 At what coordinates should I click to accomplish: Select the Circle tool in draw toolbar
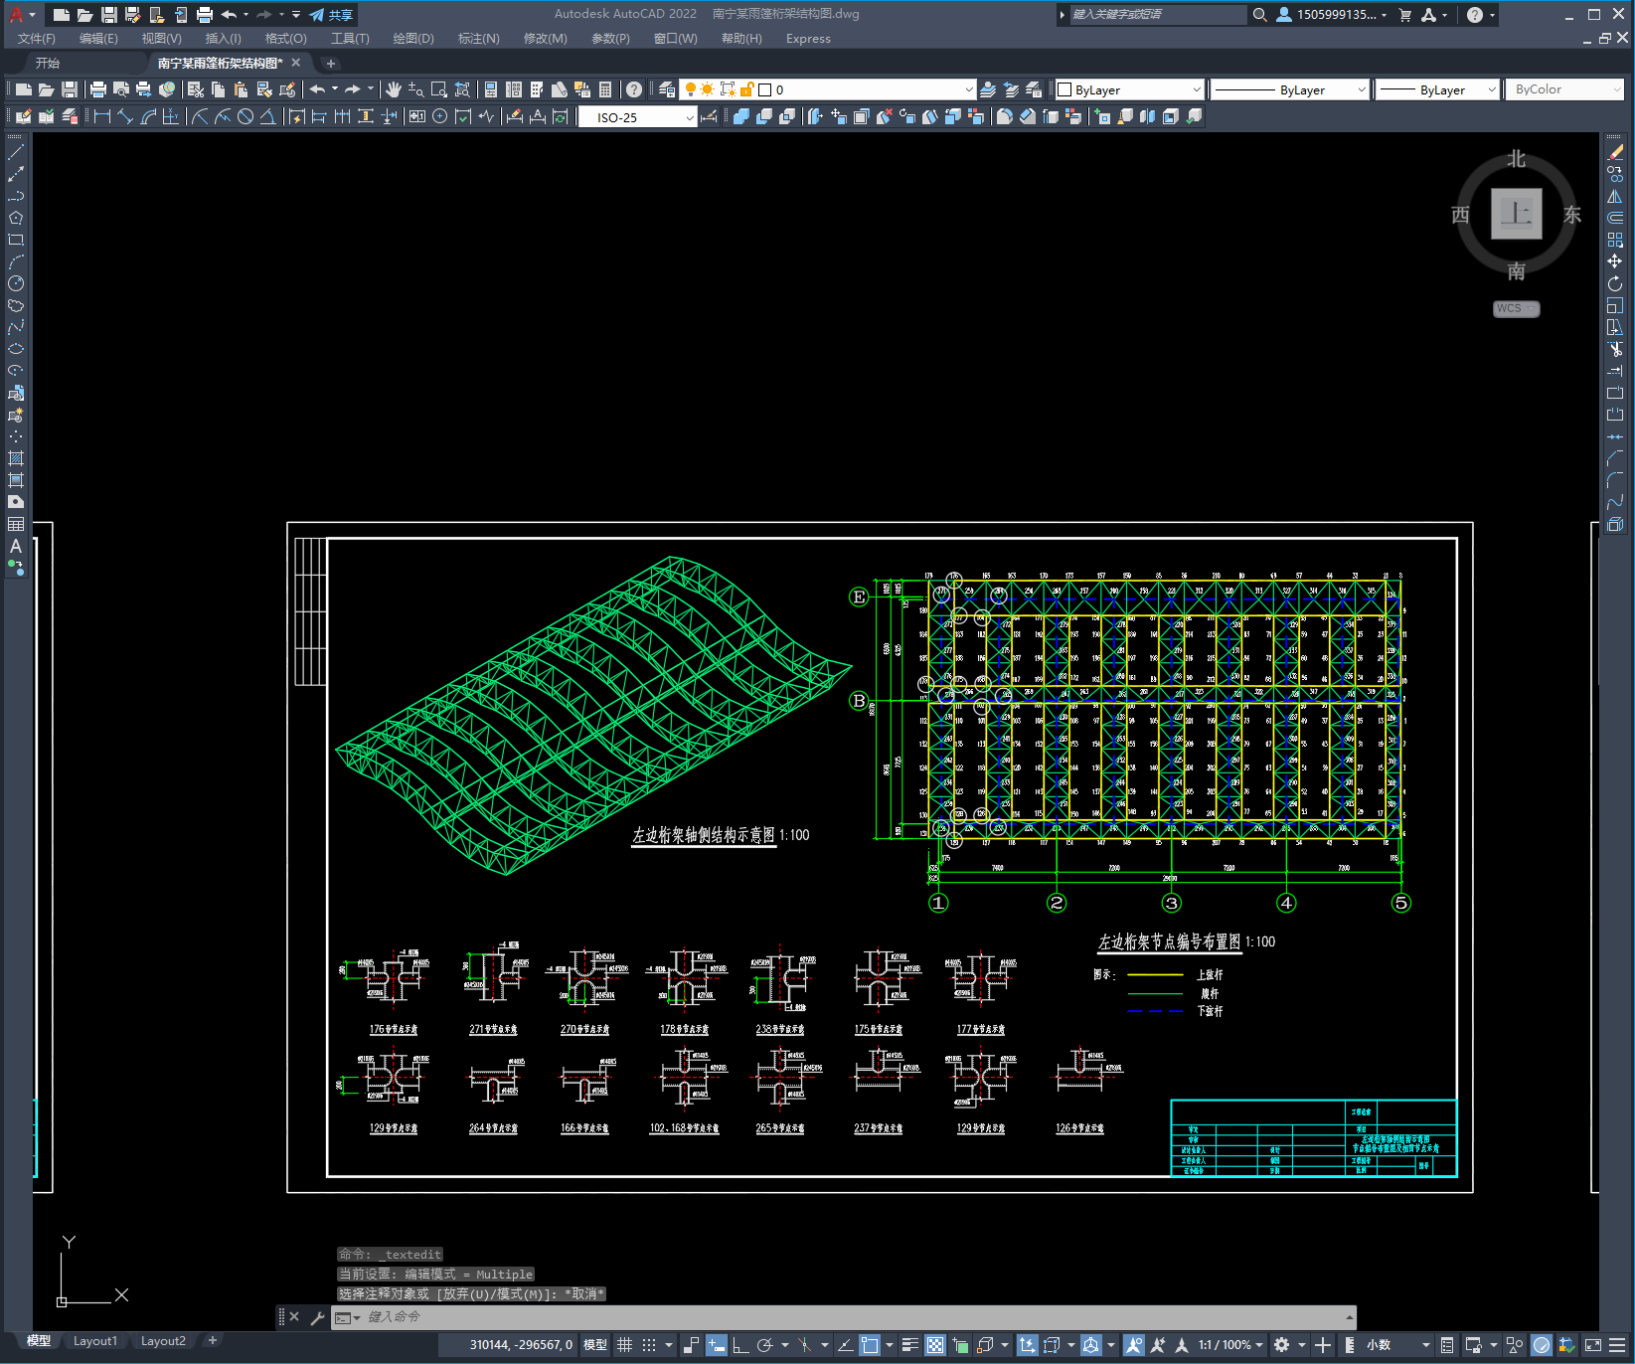(x=16, y=283)
